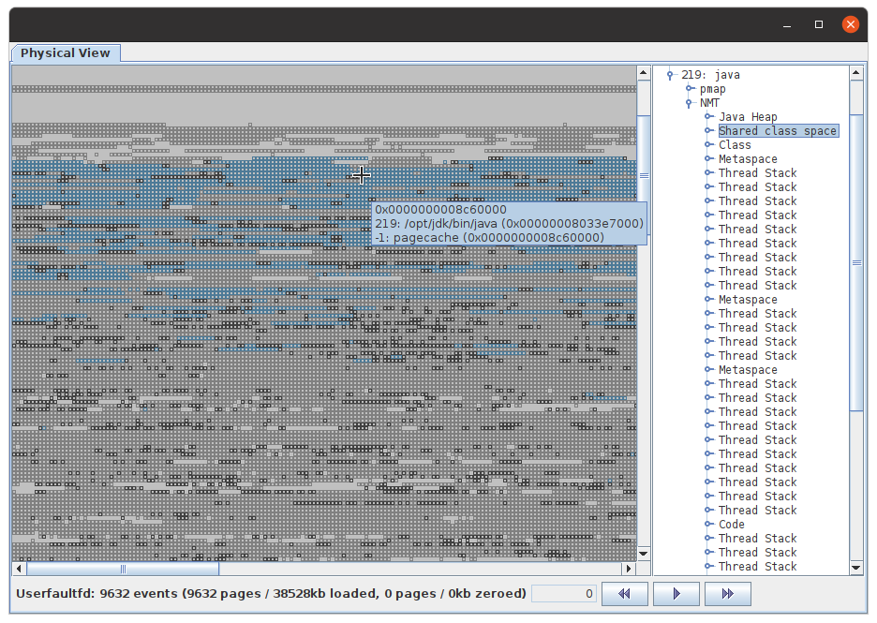The height and width of the screenshot is (623, 877).
Task: Select the pmap entry
Action: click(x=712, y=89)
